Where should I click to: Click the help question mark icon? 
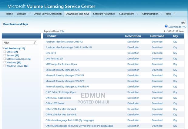[166, 27]
